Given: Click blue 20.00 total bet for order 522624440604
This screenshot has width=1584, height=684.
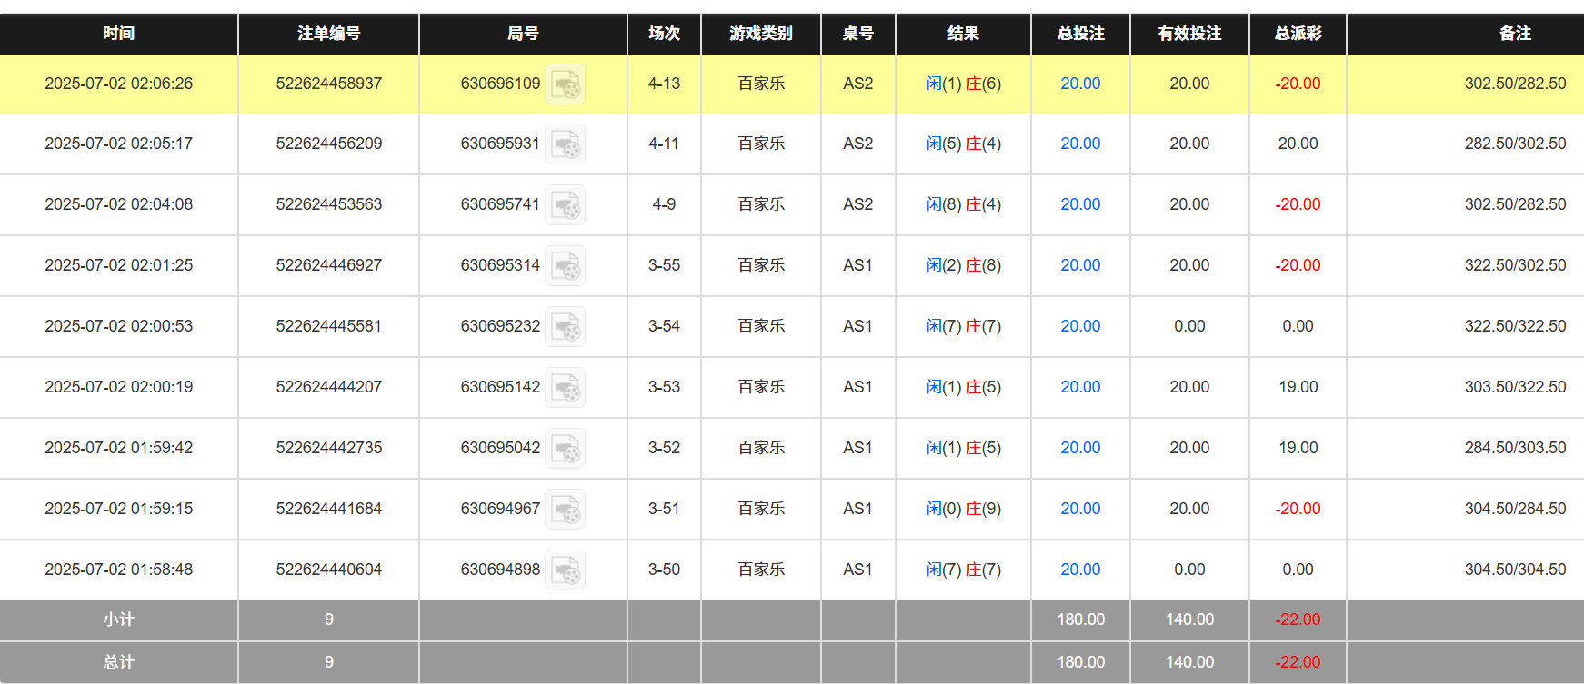Looking at the screenshot, I should tap(1080, 570).
